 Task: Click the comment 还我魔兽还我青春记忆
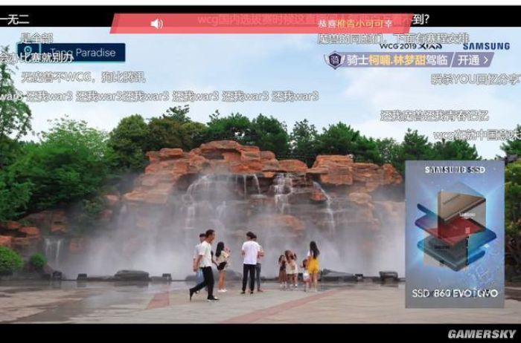434,116
